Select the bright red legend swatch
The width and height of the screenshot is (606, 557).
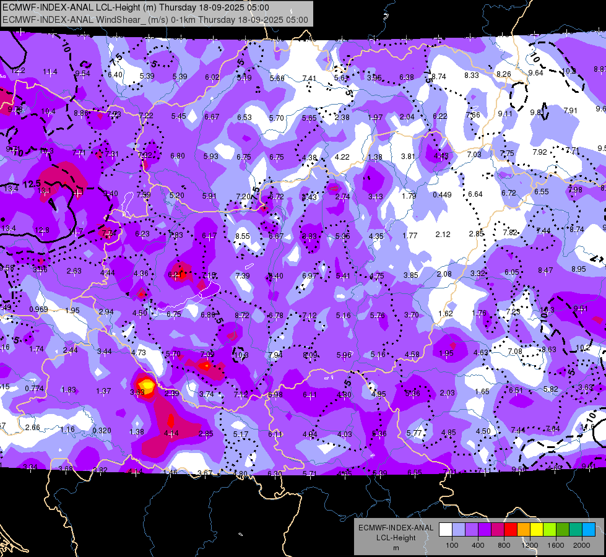511,529
